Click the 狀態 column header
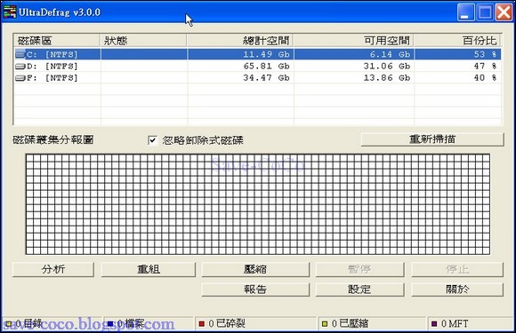This screenshot has height=333, width=516. click(x=143, y=40)
